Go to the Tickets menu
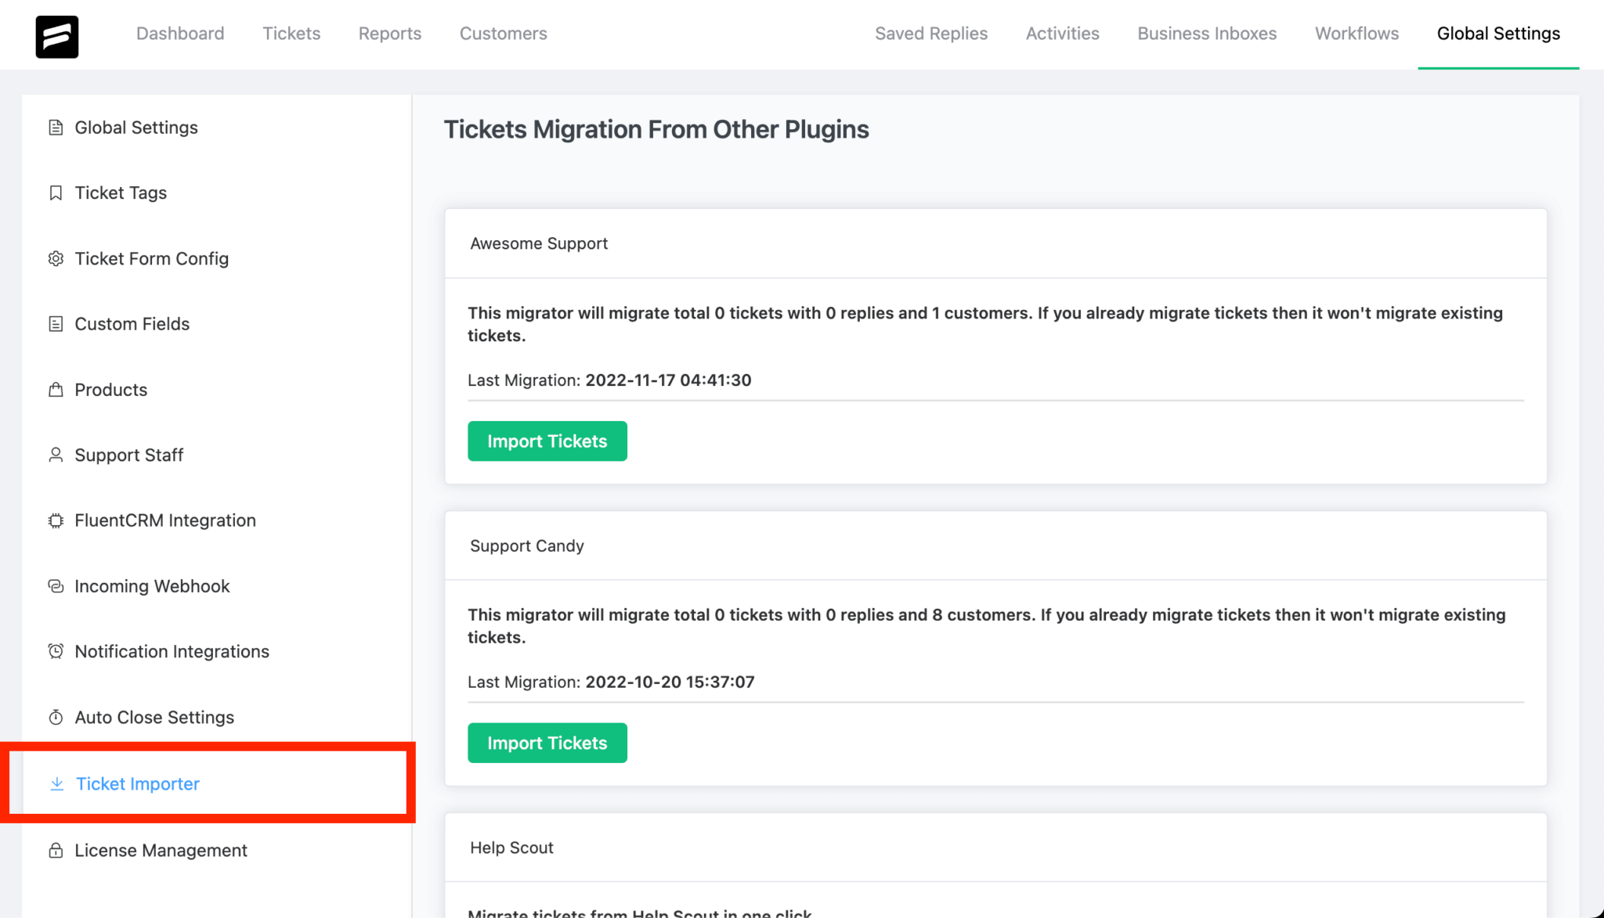1604x918 pixels. (x=291, y=34)
